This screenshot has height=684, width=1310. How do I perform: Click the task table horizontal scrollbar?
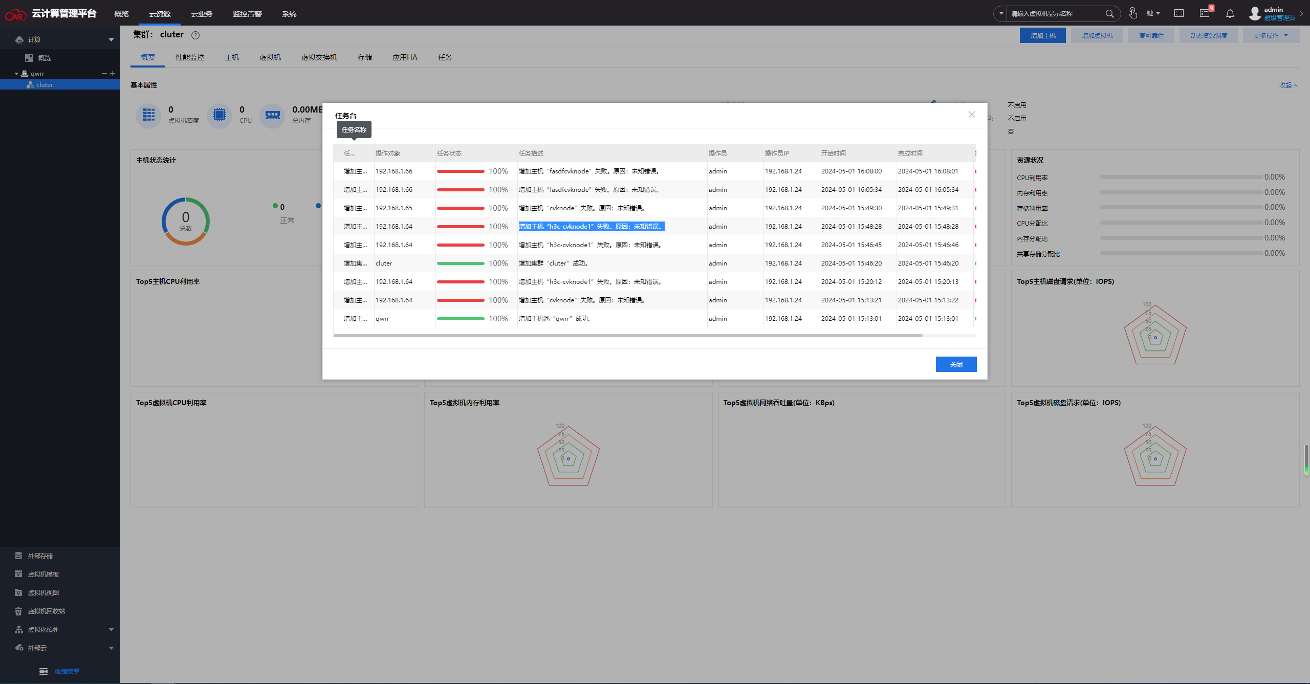(627, 336)
